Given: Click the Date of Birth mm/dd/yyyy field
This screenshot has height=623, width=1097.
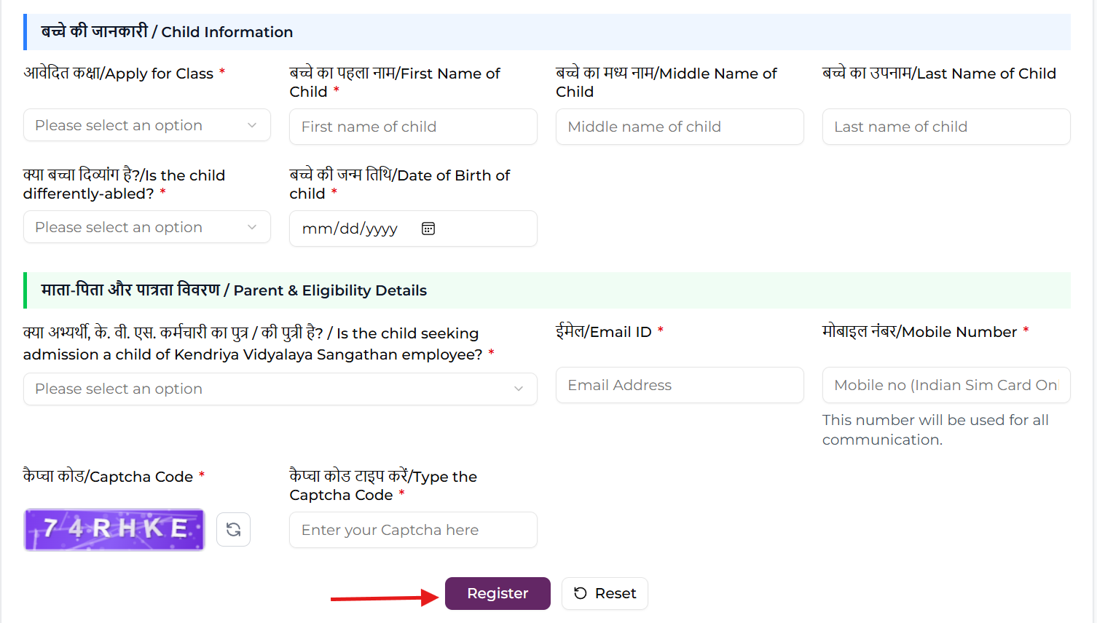Looking at the screenshot, I should tap(413, 229).
